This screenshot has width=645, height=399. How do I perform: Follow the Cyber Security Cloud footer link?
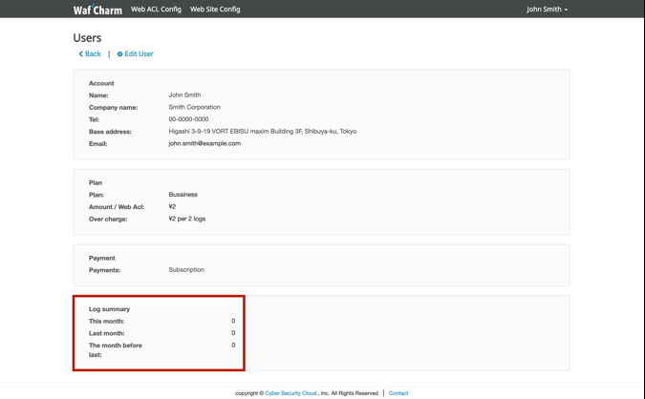(x=290, y=393)
